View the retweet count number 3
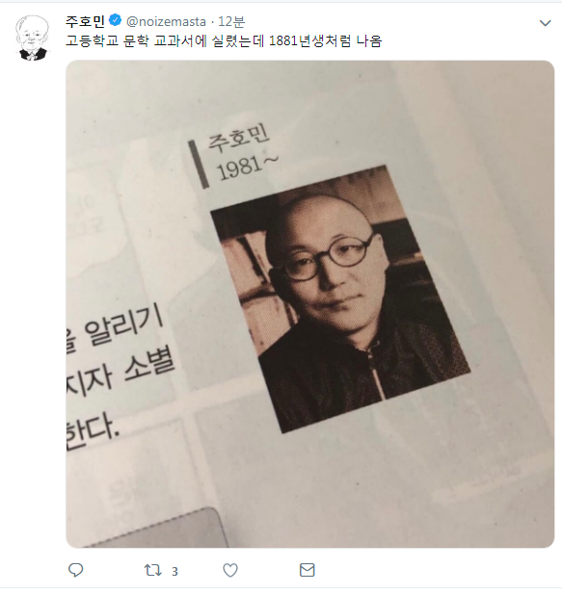 point(174,571)
